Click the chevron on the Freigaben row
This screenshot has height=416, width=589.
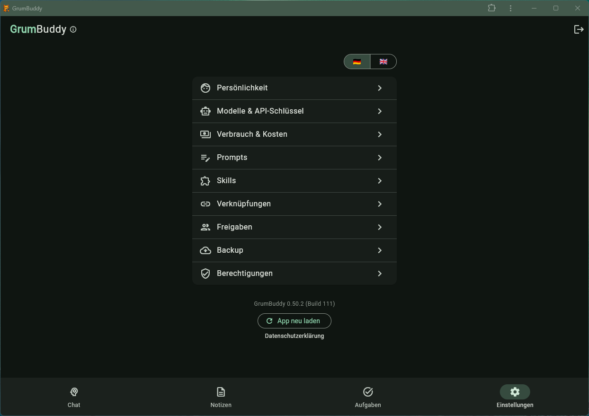click(380, 227)
